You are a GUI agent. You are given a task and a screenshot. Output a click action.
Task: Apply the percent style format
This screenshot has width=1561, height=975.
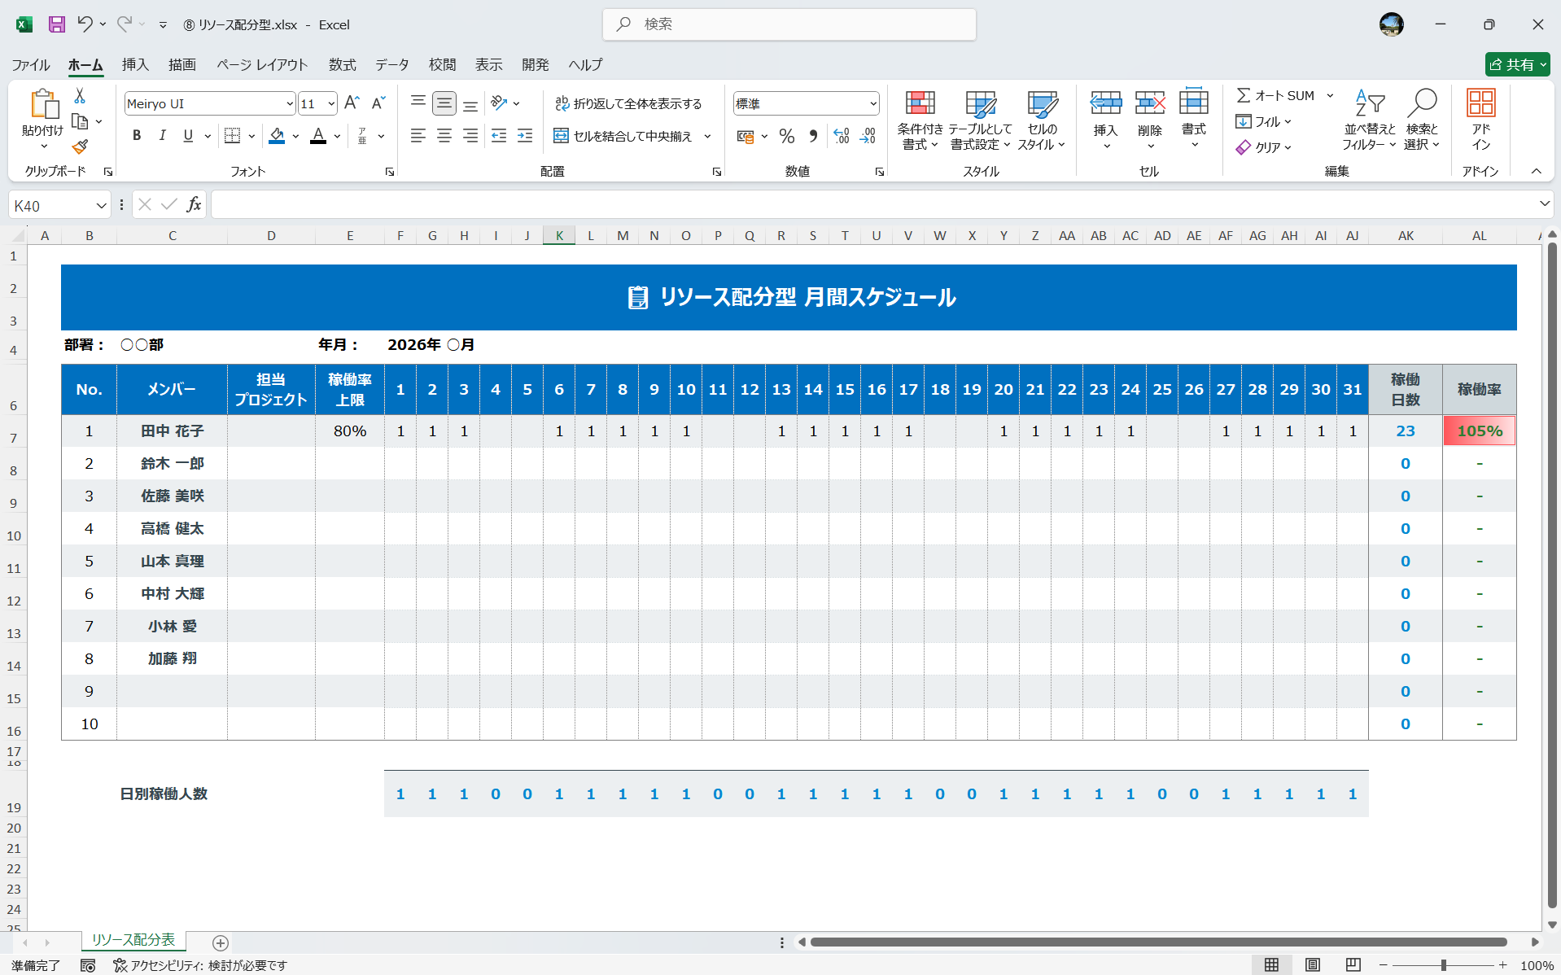(x=786, y=136)
